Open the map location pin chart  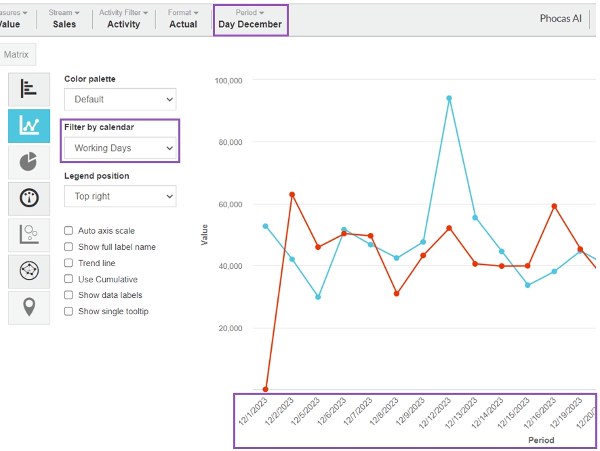point(29,307)
